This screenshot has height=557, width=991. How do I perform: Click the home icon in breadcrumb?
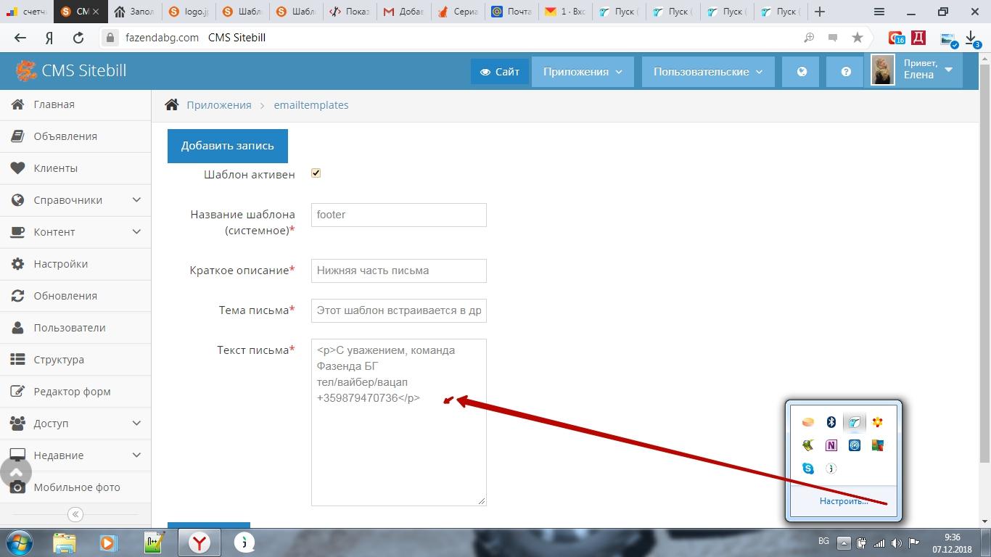pyautogui.click(x=172, y=105)
